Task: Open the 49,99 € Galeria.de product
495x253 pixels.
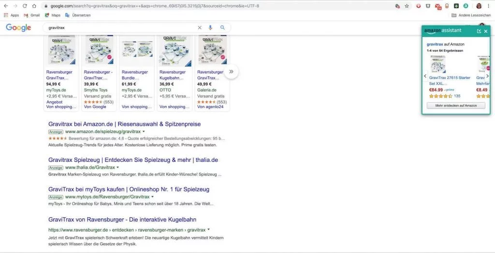Action: (213, 73)
